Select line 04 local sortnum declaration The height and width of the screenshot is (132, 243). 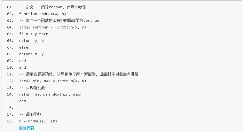coord(53,27)
